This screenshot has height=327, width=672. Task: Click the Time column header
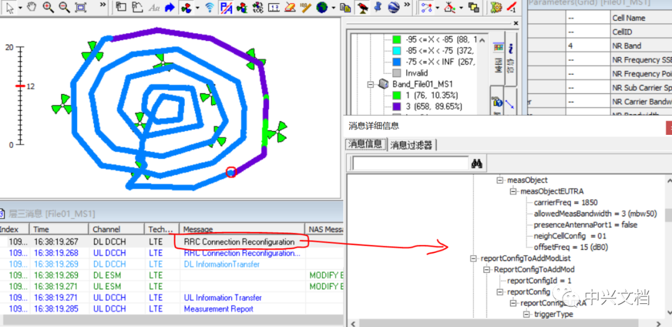pos(59,229)
